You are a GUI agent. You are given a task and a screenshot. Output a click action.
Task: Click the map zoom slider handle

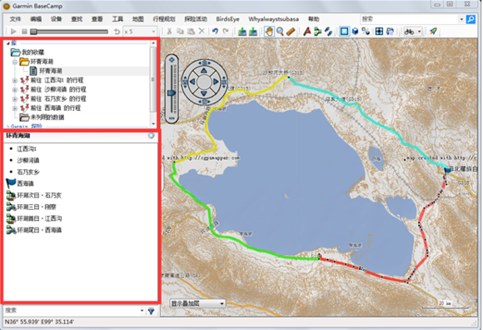[172, 92]
